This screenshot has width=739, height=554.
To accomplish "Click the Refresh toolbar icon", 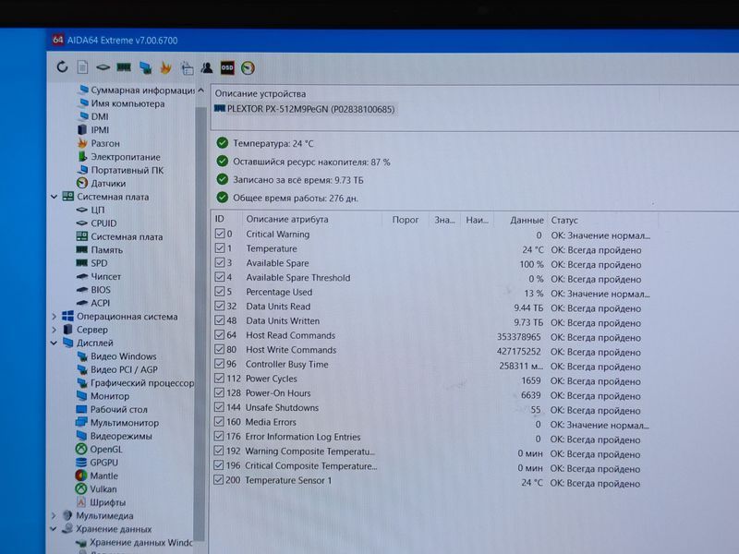I will (x=62, y=67).
